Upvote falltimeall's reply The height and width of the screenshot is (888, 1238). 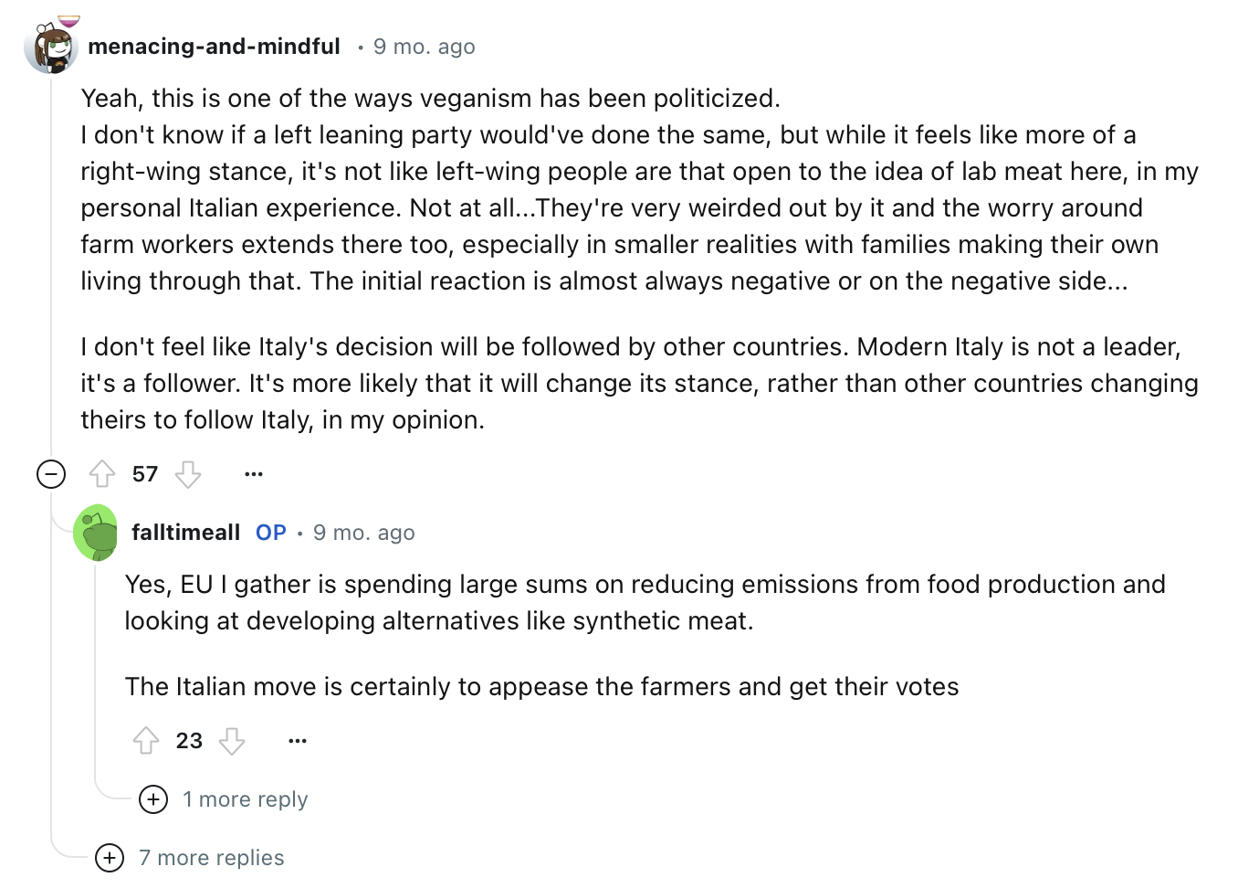(x=146, y=741)
